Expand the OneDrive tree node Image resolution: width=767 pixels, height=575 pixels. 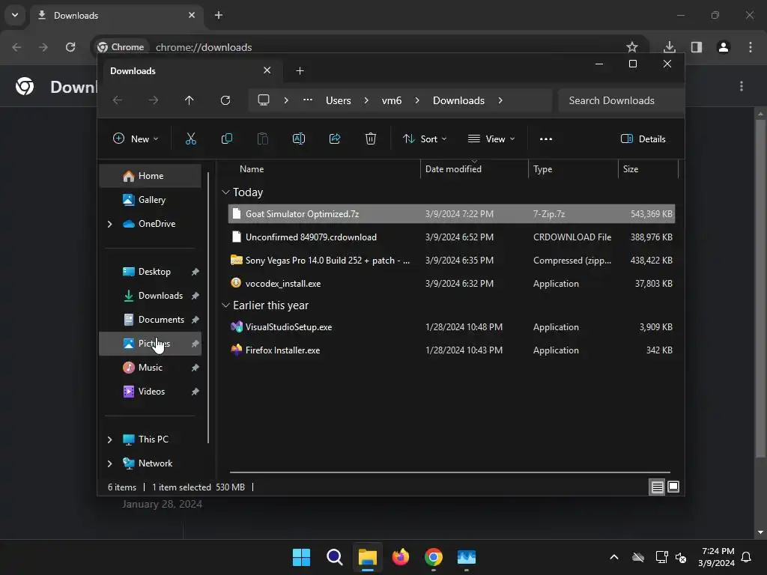109,224
